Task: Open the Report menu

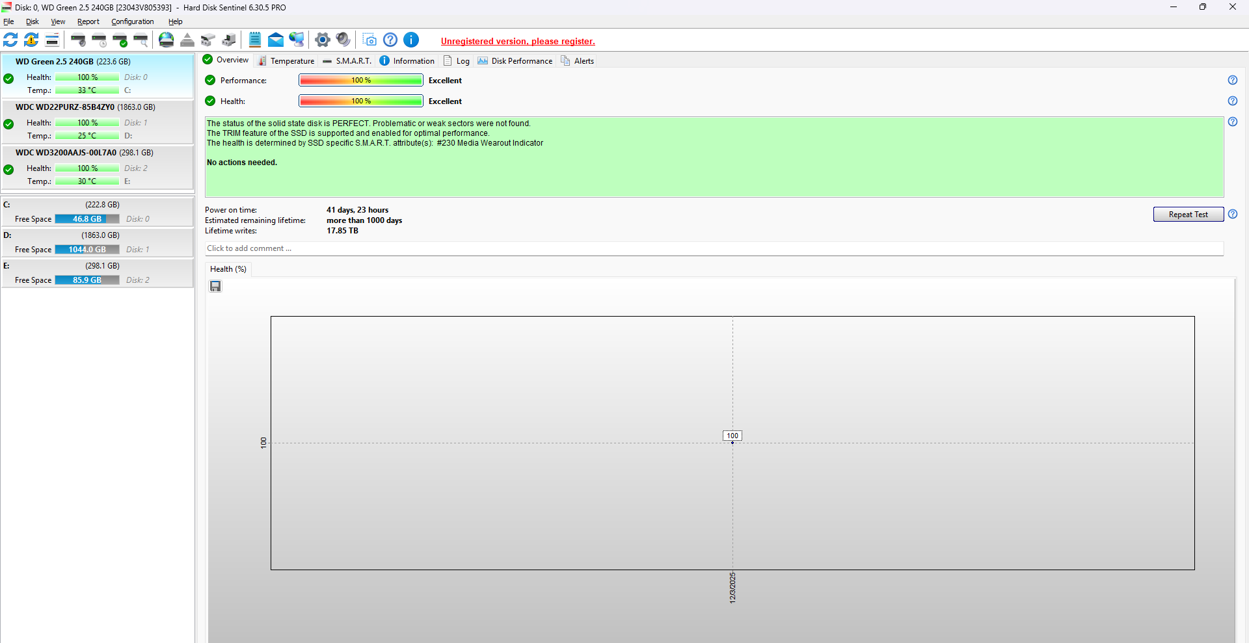Action: 88,21
